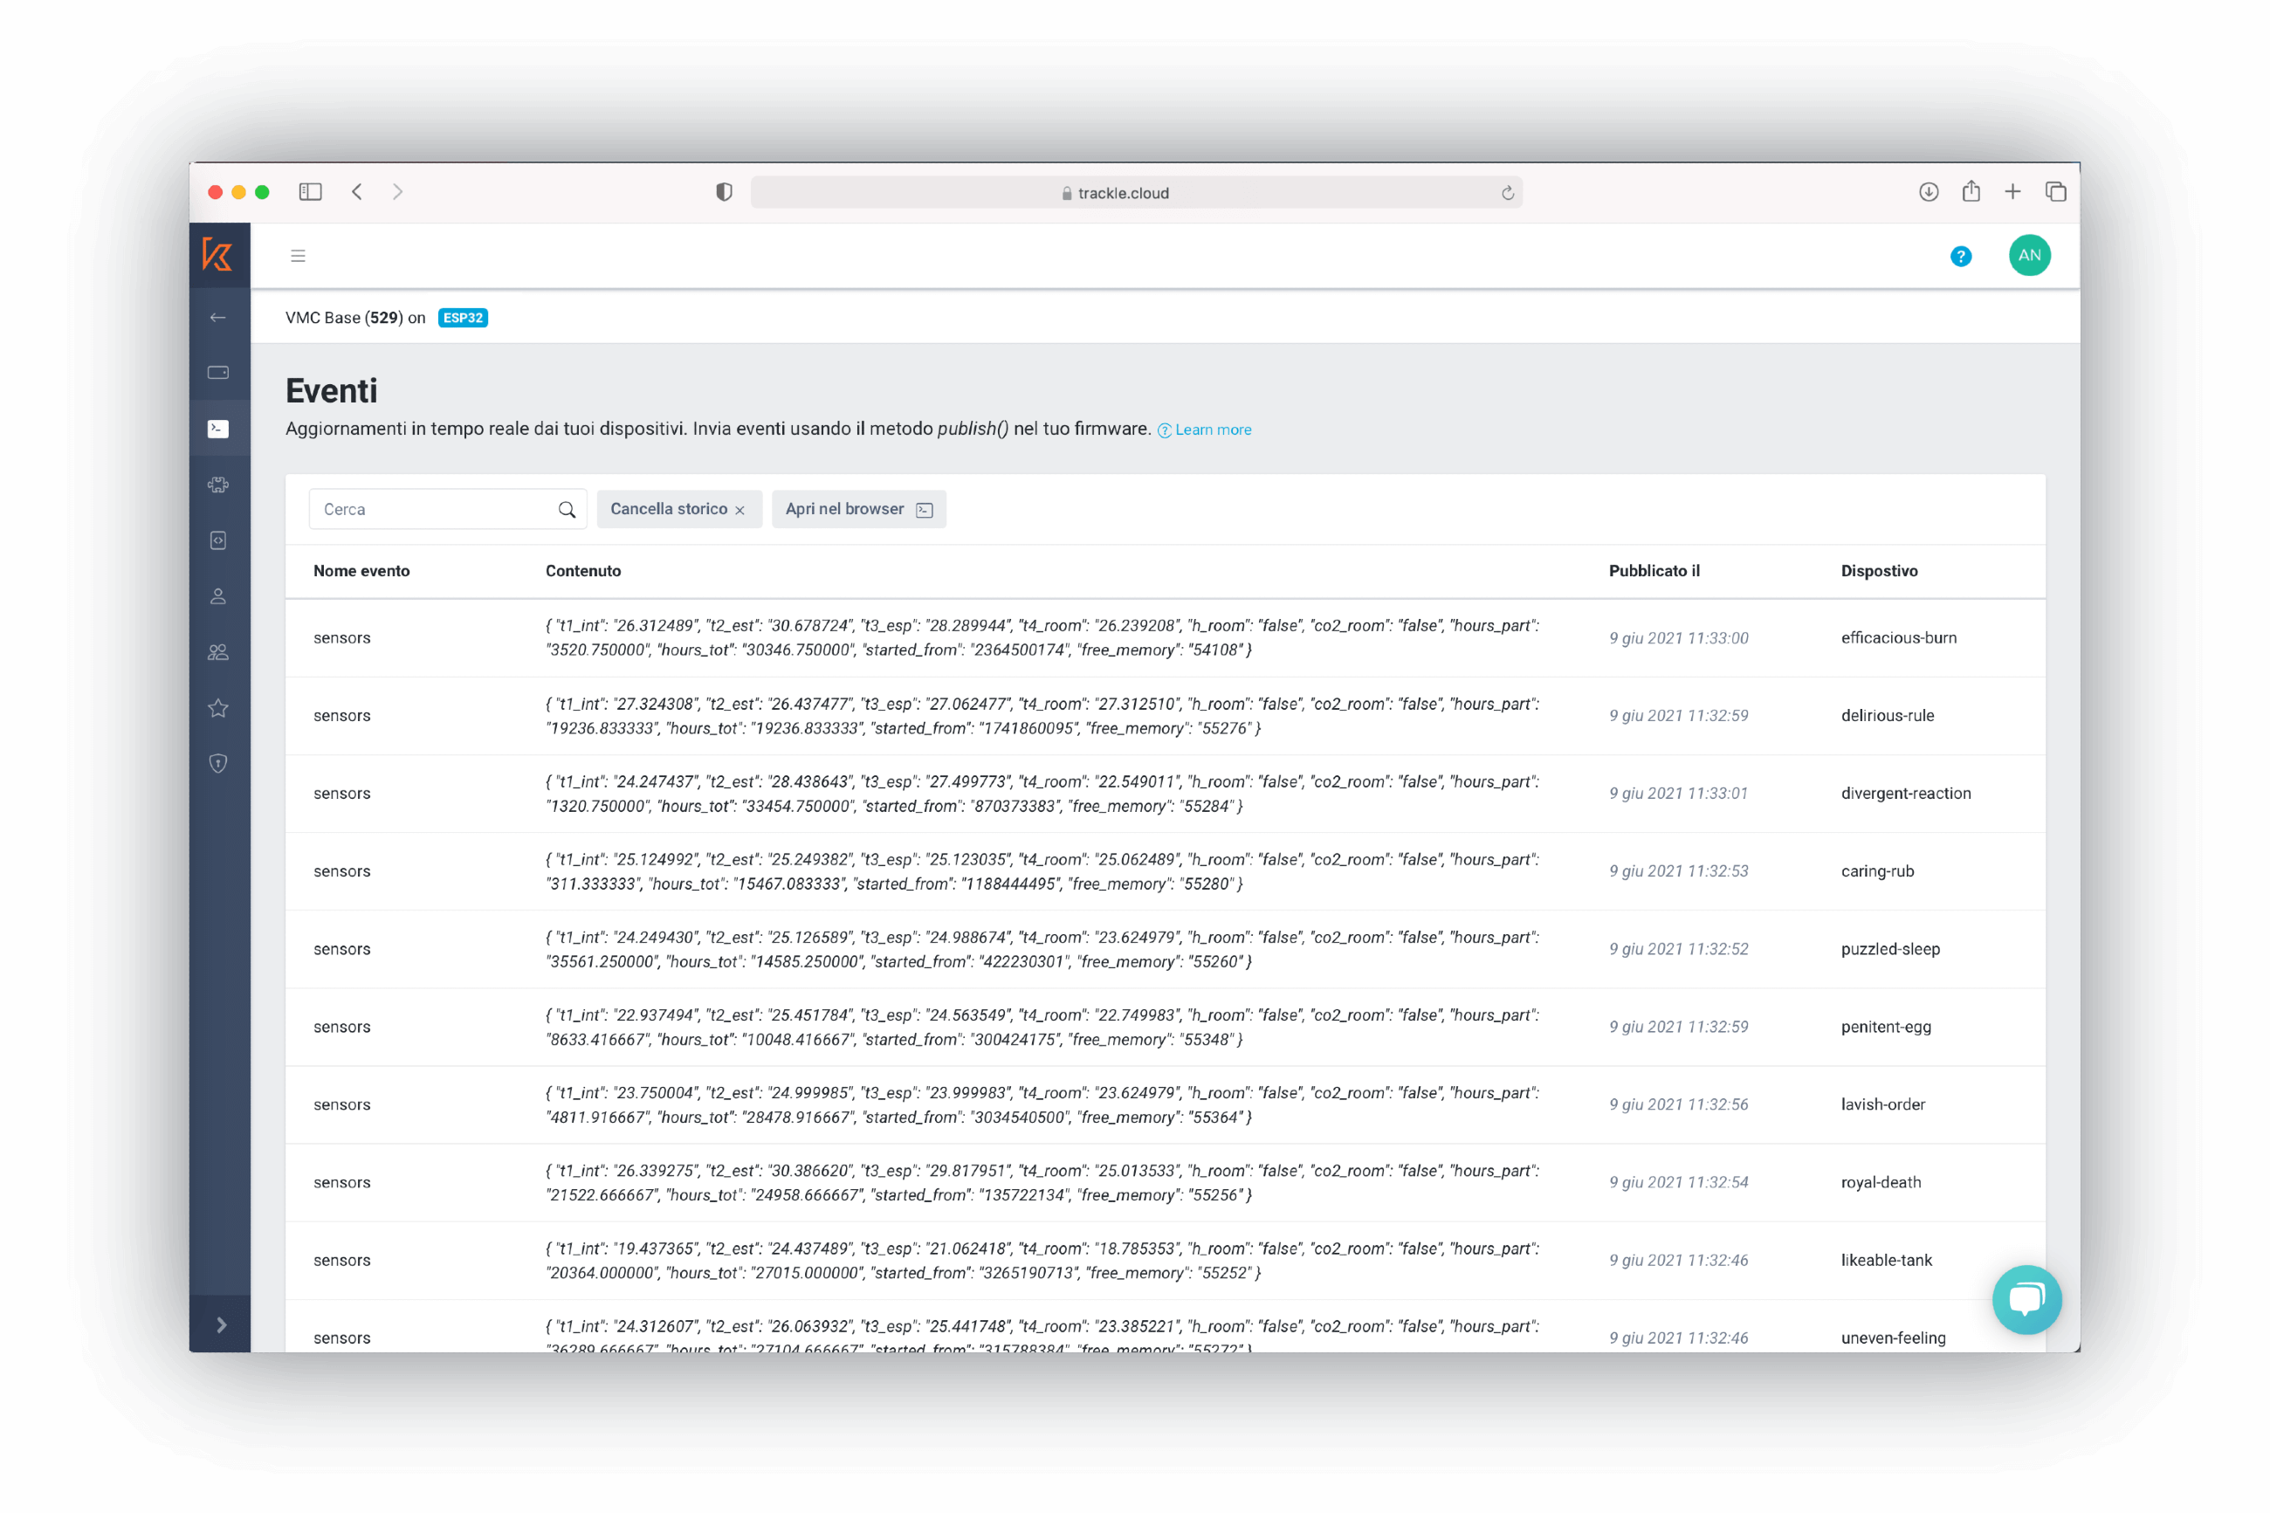
Task: Open Safari downloads icon
Action: click(x=1928, y=192)
